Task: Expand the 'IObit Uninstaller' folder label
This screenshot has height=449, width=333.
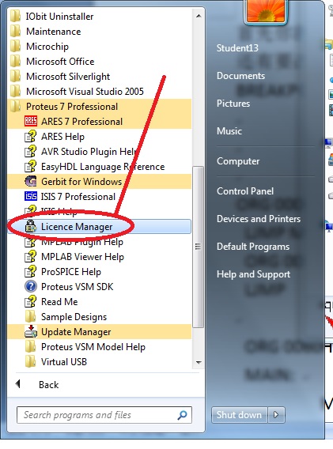Action: coord(59,17)
